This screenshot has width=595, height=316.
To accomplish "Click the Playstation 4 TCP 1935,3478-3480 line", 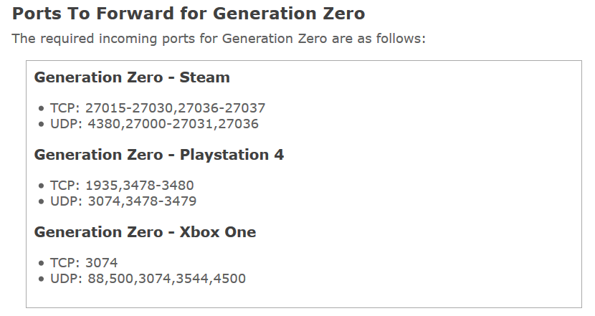I will [122, 186].
